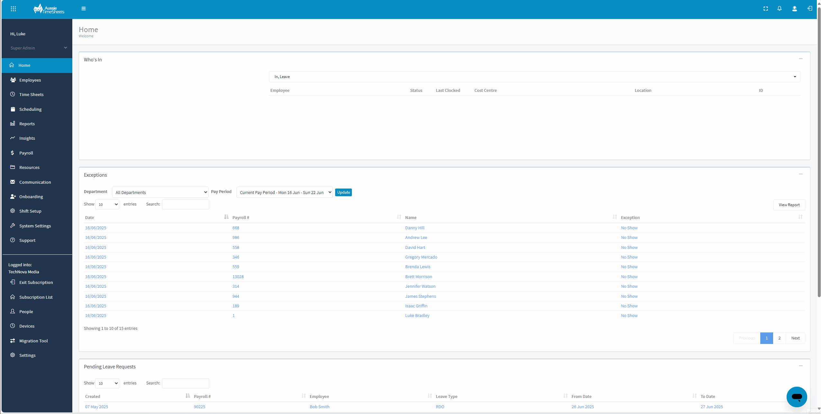Screen dimensions: 821x414
Task: Open Danny Hill's exception record
Action: tap(414, 228)
